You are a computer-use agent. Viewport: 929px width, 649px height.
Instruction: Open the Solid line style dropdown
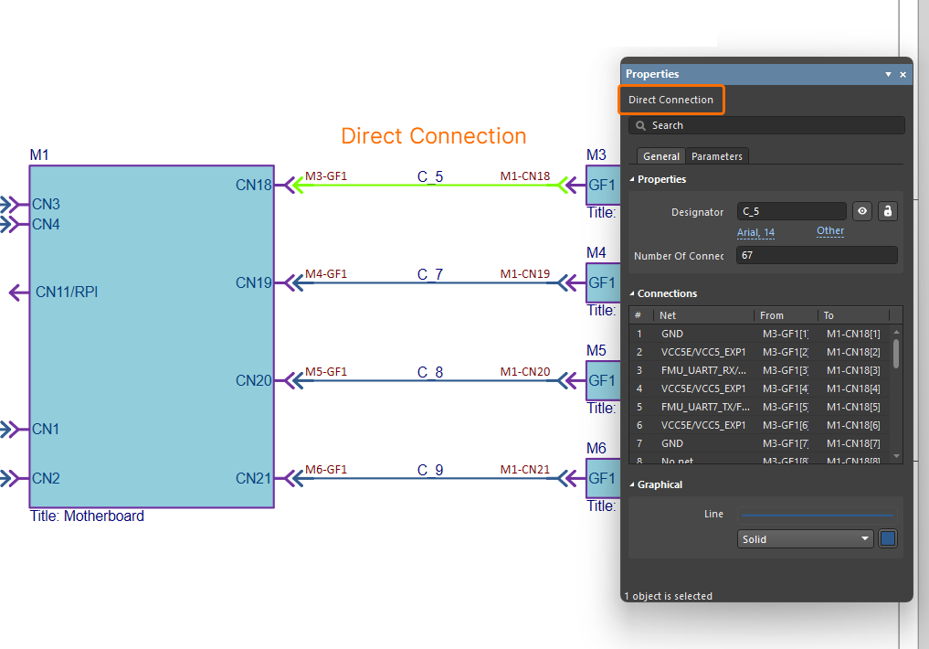click(806, 539)
